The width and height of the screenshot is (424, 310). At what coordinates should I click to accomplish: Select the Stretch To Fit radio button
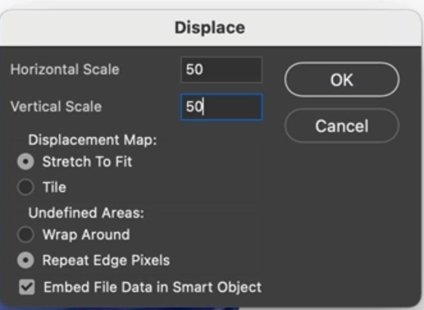click(x=26, y=162)
